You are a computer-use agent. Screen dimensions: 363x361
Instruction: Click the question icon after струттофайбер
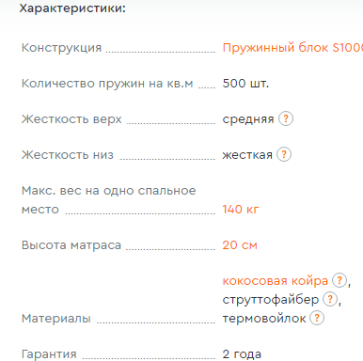pos(330,299)
